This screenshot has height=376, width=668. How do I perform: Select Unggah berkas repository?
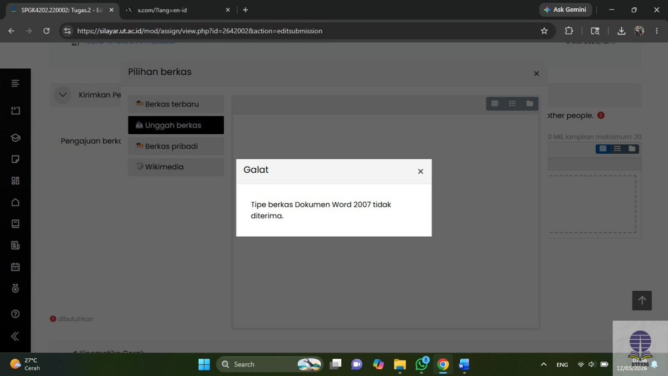coord(176,125)
